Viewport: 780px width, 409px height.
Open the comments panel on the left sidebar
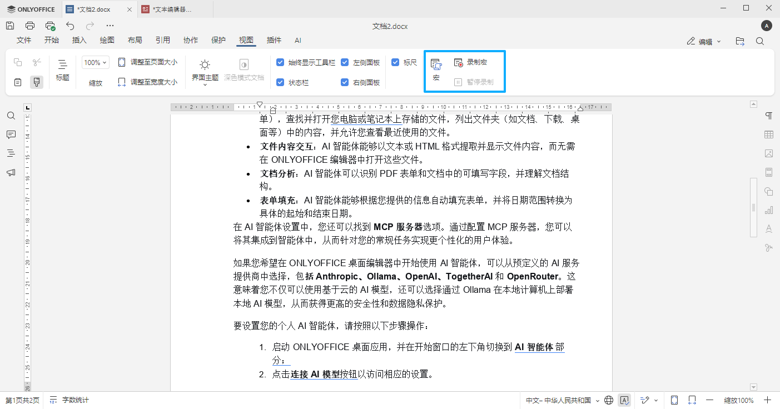11,134
